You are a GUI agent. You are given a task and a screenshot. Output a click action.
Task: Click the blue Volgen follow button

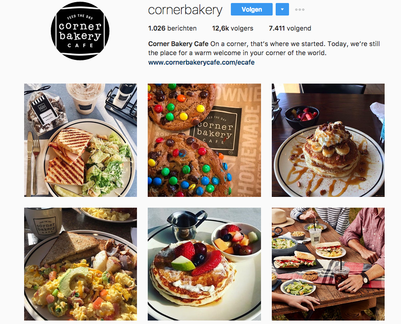[x=252, y=9]
